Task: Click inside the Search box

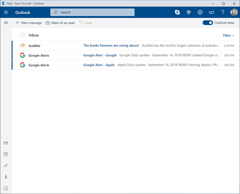Action: tap(92, 12)
